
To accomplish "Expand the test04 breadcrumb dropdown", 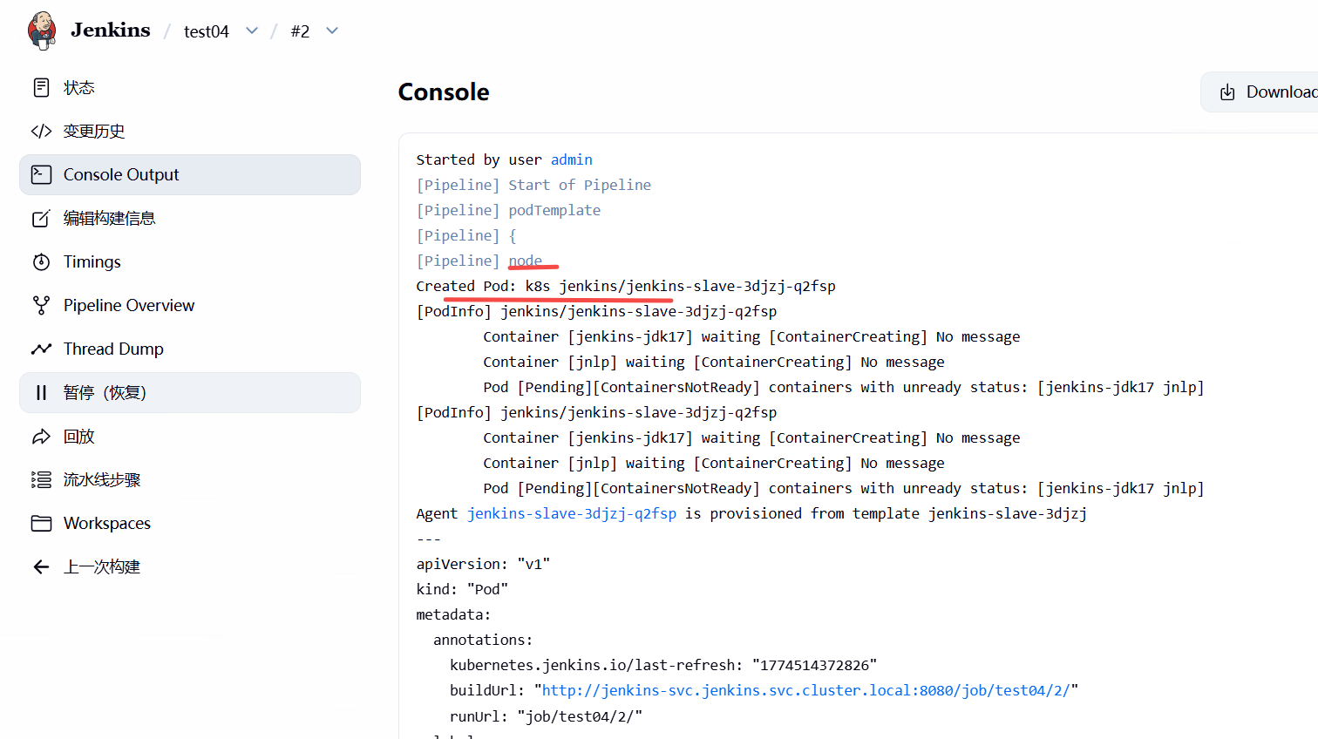I will point(252,31).
